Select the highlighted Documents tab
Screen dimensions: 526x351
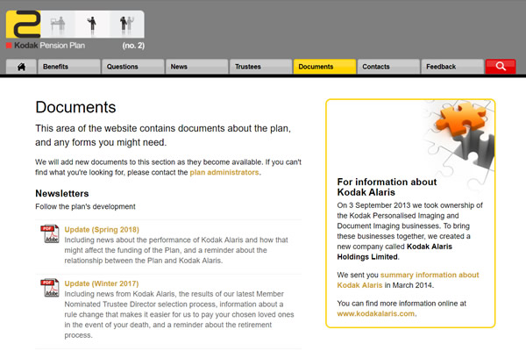pyautogui.click(x=324, y=67)
